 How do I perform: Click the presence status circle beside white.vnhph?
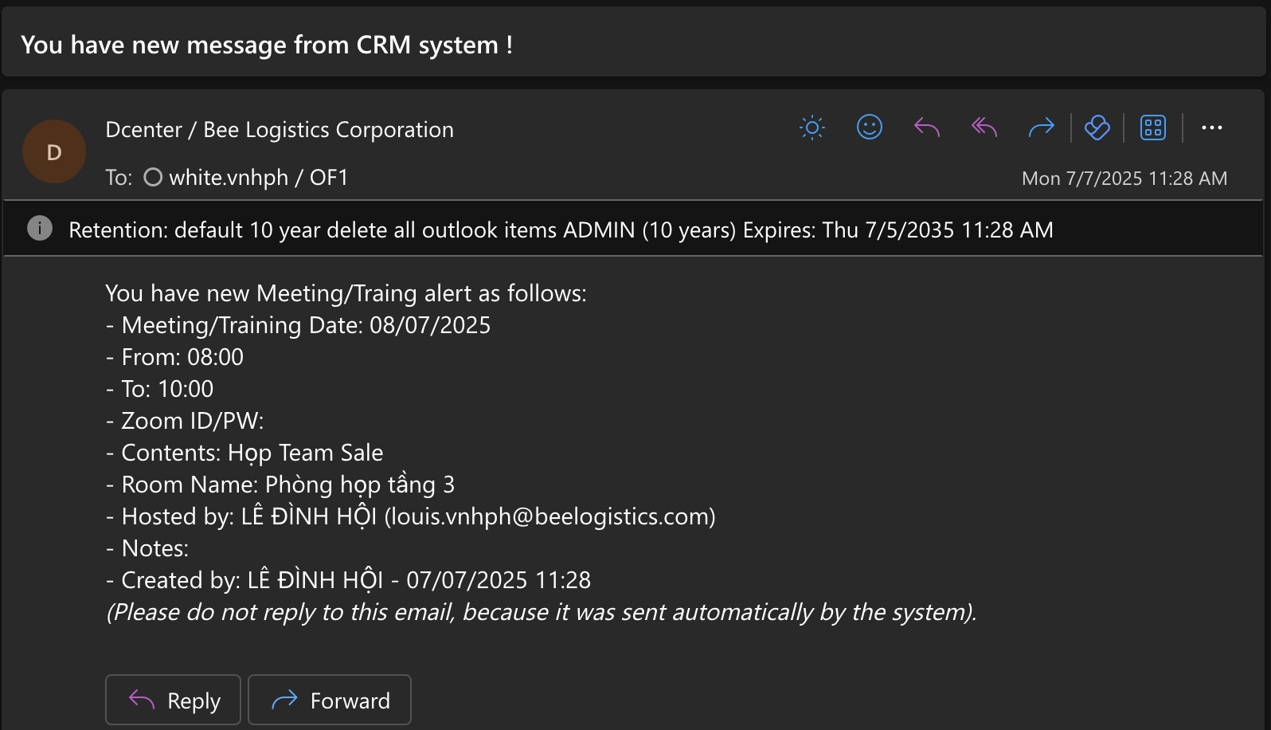click(153, 177)
